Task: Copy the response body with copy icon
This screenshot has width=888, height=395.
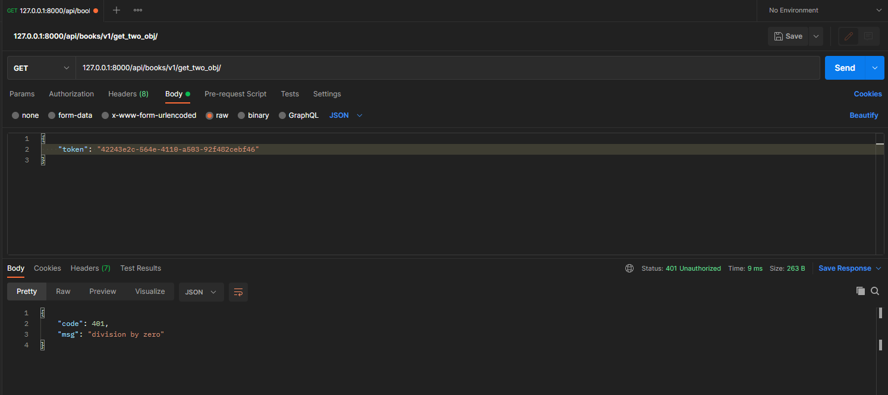Action: pyautogui.click(x=860, y=291)
